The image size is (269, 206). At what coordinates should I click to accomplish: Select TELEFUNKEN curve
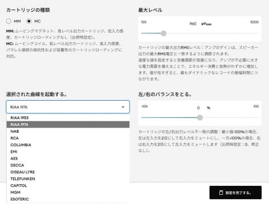[x=68, y=179]
